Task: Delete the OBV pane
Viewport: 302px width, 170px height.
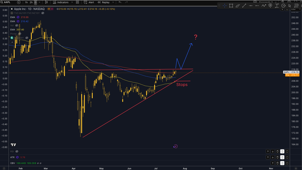Action: (278, 163)
